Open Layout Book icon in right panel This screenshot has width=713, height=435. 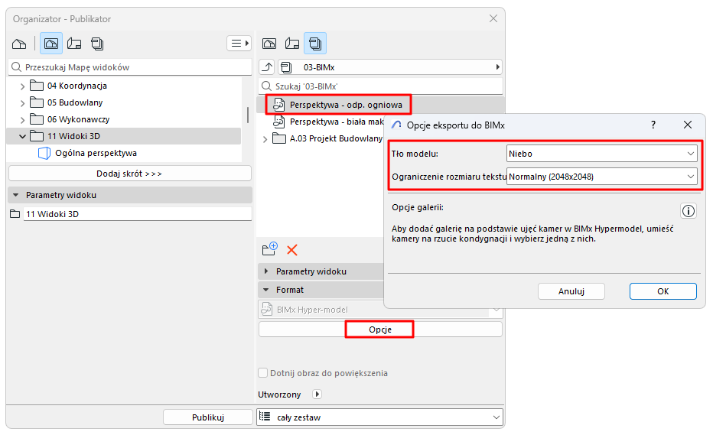292,44
